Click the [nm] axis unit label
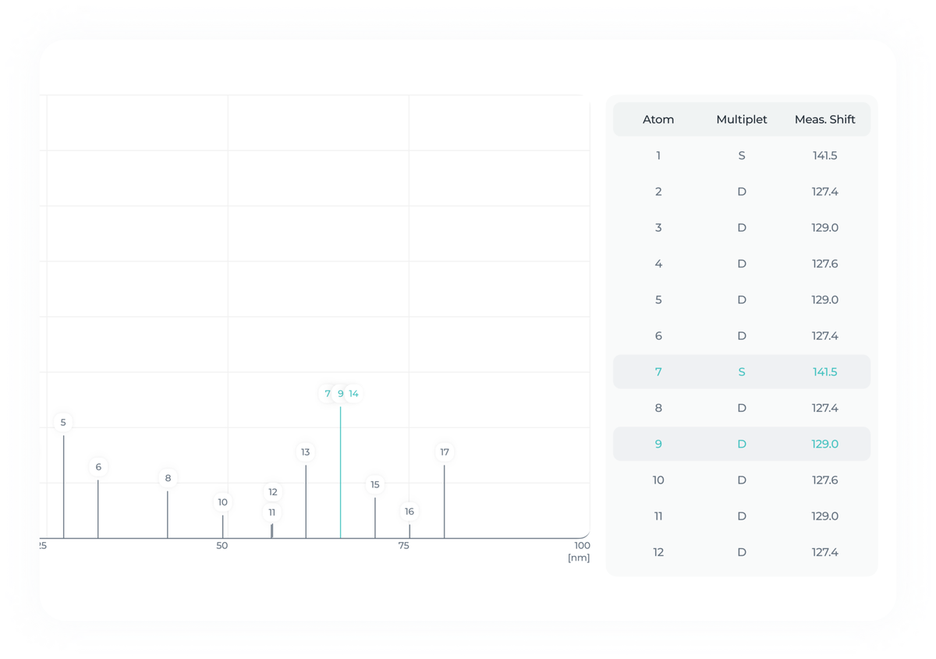936x659 pixels. (580, 558)
